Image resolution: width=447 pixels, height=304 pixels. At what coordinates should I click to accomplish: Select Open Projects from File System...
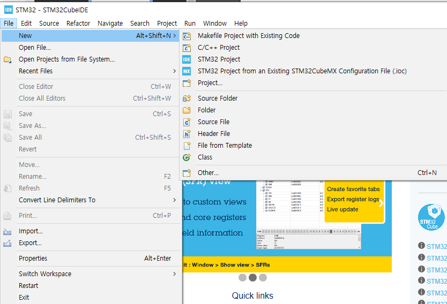[91, 59]
